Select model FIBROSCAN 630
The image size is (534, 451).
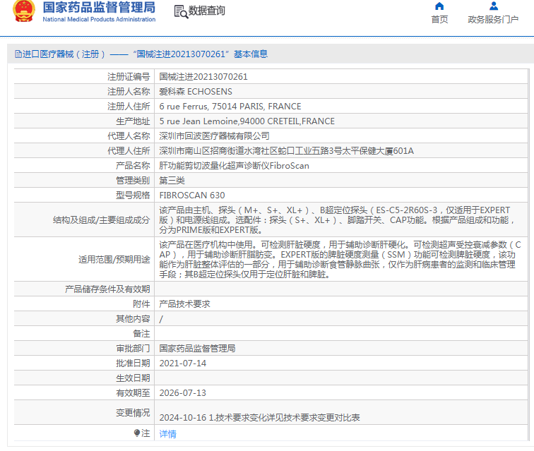192,196
